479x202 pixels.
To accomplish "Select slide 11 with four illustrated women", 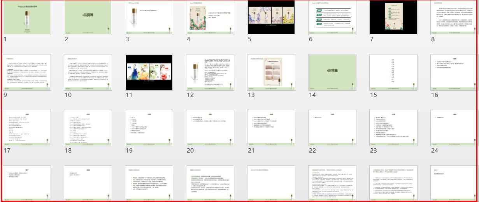I will coord(149,72).
